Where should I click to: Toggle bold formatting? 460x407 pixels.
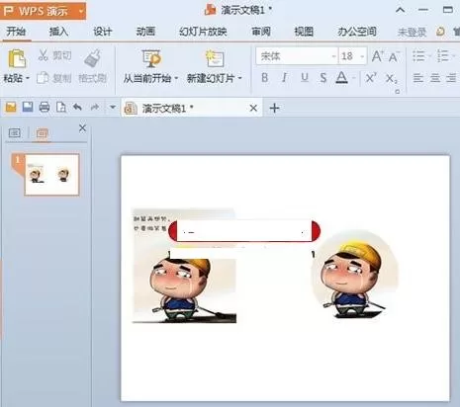tap(264, 78)
